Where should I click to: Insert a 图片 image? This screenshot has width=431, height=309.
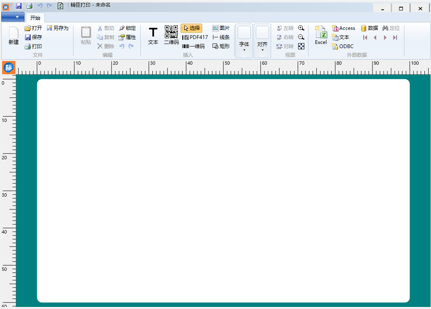[221, 28]
